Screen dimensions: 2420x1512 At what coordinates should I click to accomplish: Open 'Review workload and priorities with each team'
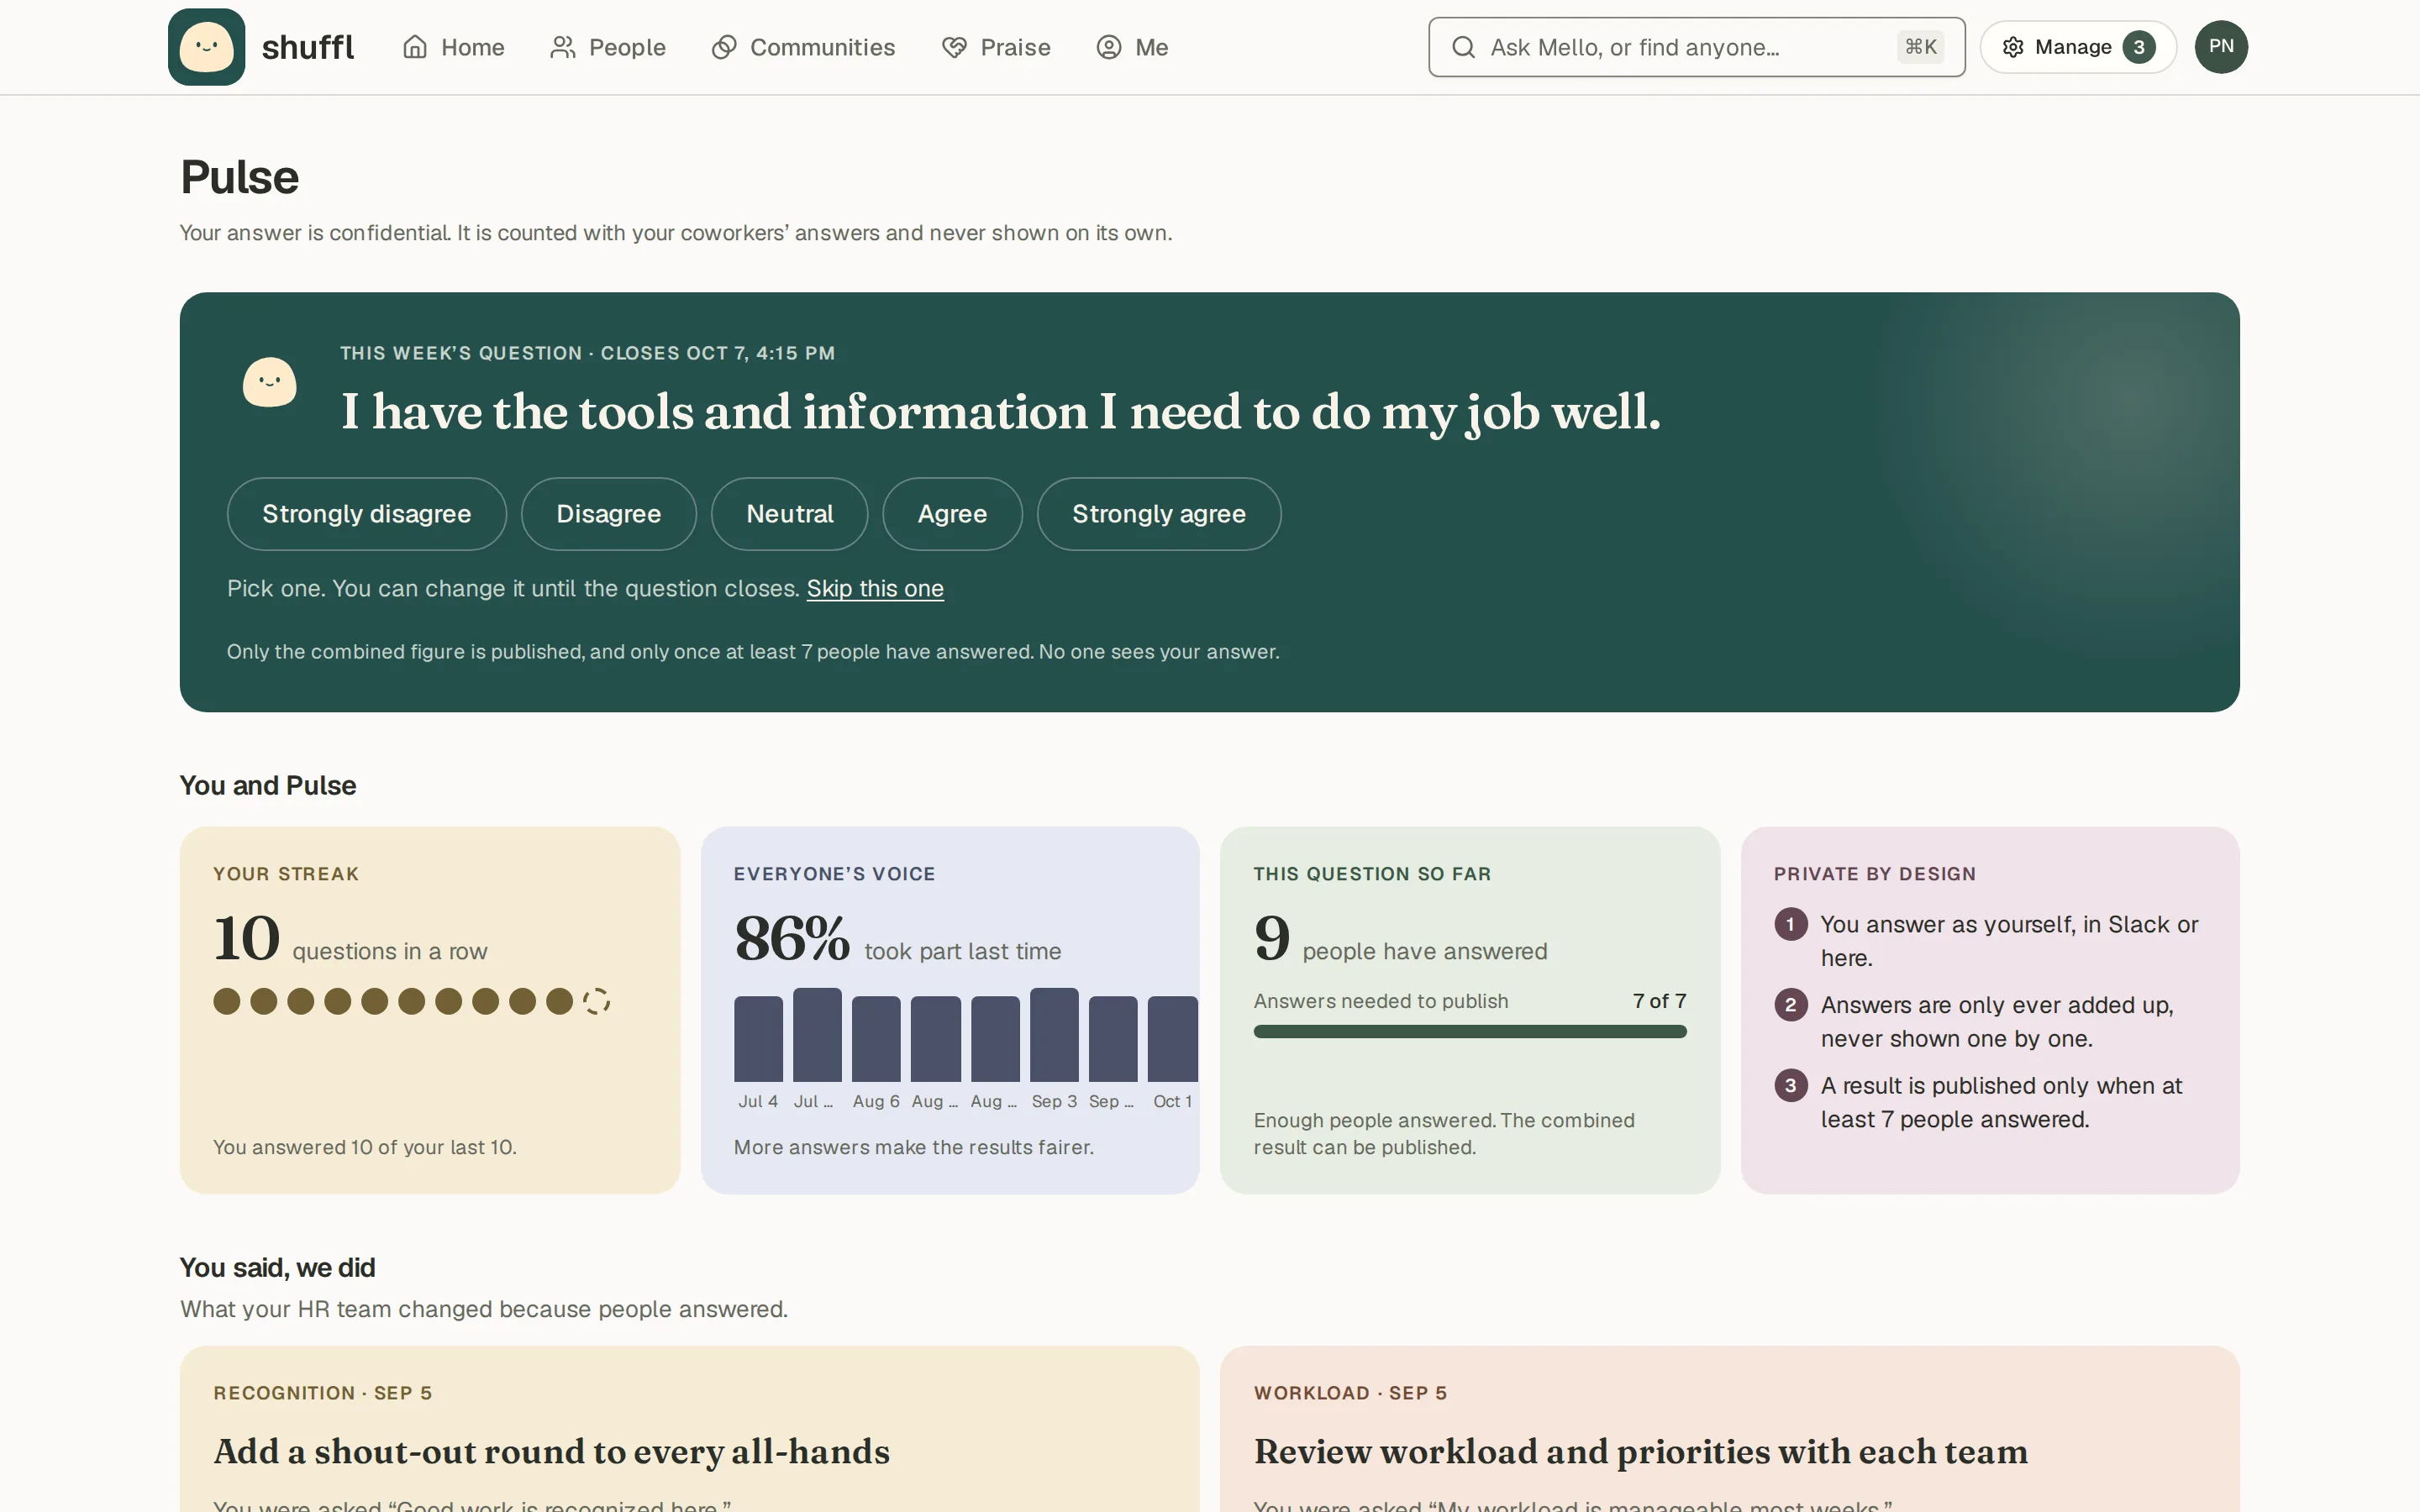point(1641,1451)
